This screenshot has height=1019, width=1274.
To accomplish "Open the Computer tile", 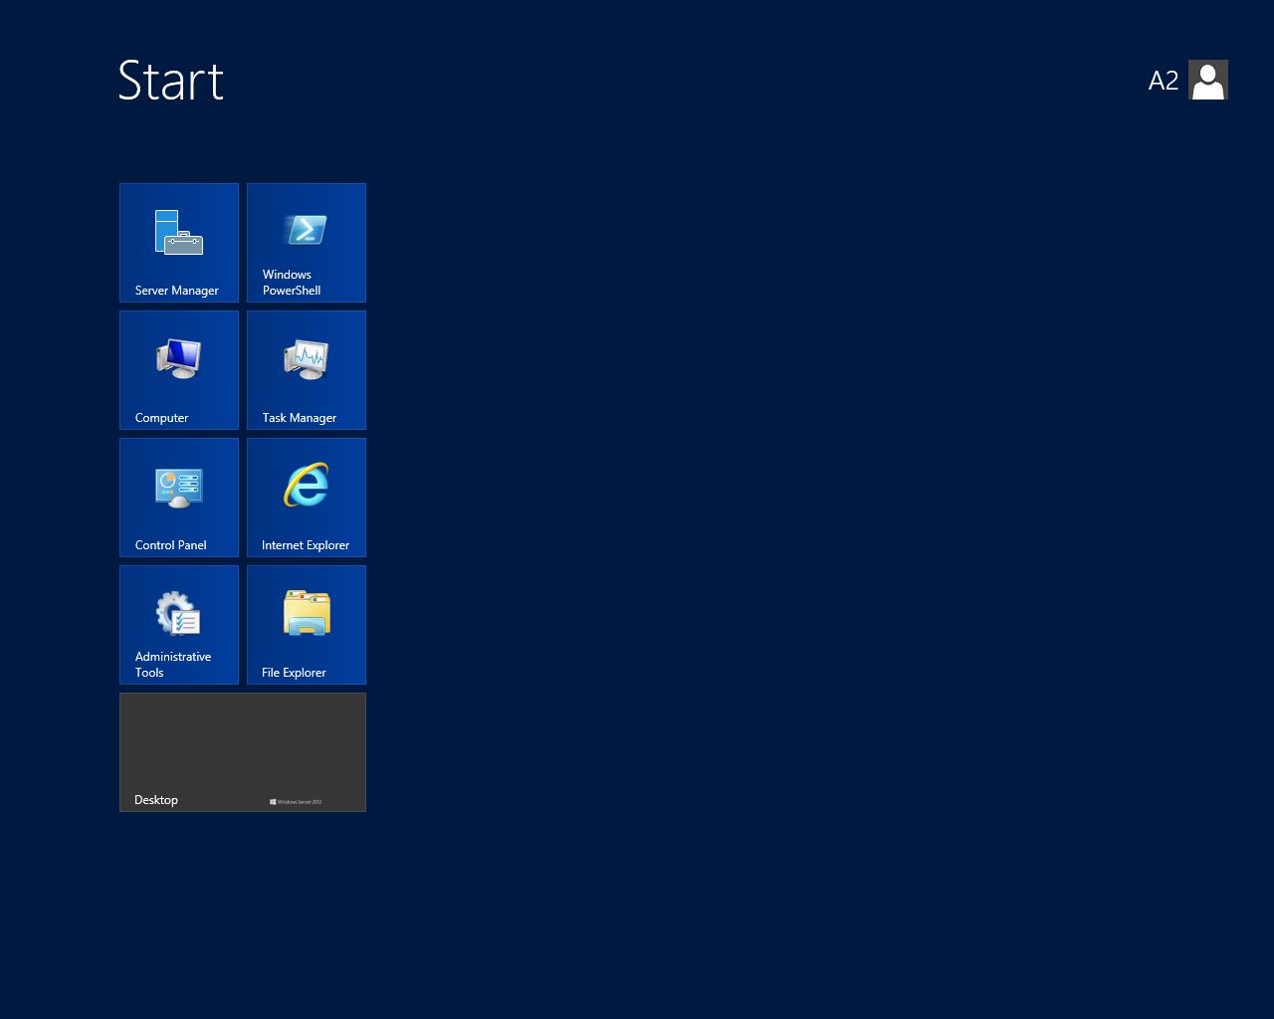I will point(179,370).
